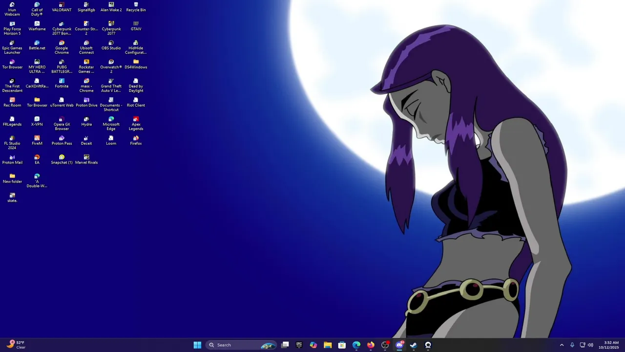Select The First Descendant desktop icon

(12, 85)
